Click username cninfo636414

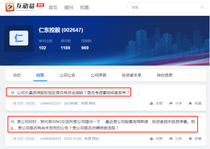coord(50,139)
